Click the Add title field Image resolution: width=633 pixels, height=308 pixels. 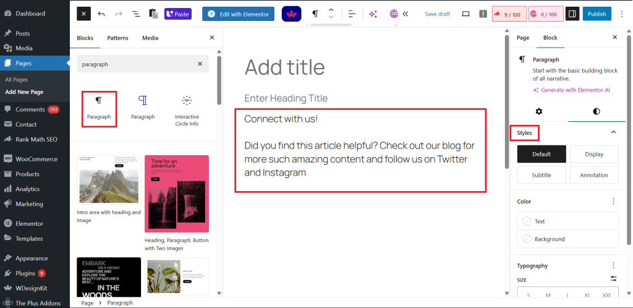tap(284, 67)
